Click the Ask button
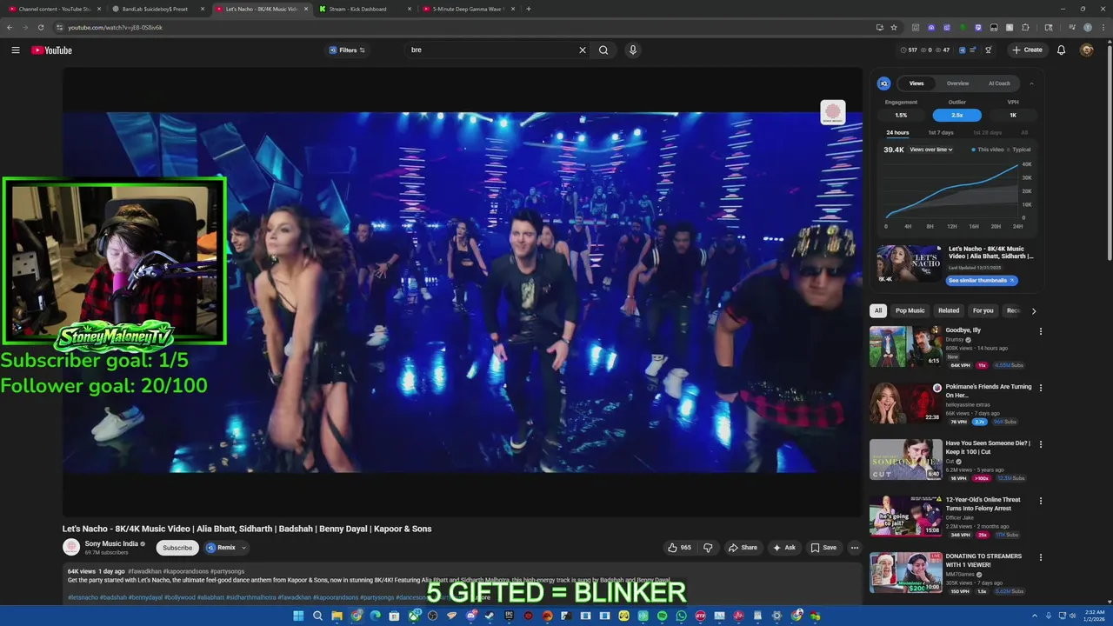 coord(783,548)
